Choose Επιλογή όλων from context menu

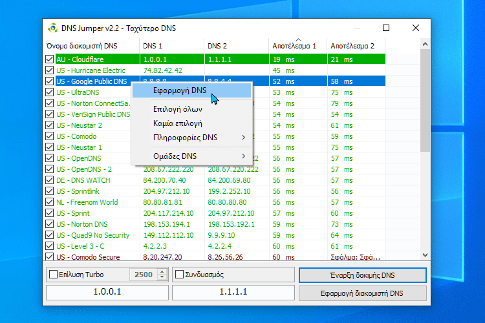click(x=192, y=109)
